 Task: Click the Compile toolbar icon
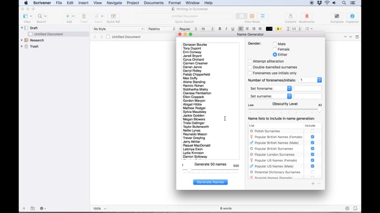(x=290, y=16)
